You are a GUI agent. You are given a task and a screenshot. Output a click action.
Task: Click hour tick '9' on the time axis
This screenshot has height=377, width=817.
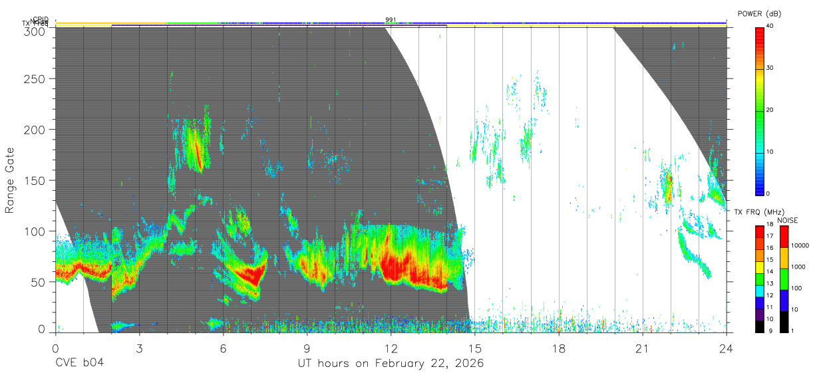[307, 348]
